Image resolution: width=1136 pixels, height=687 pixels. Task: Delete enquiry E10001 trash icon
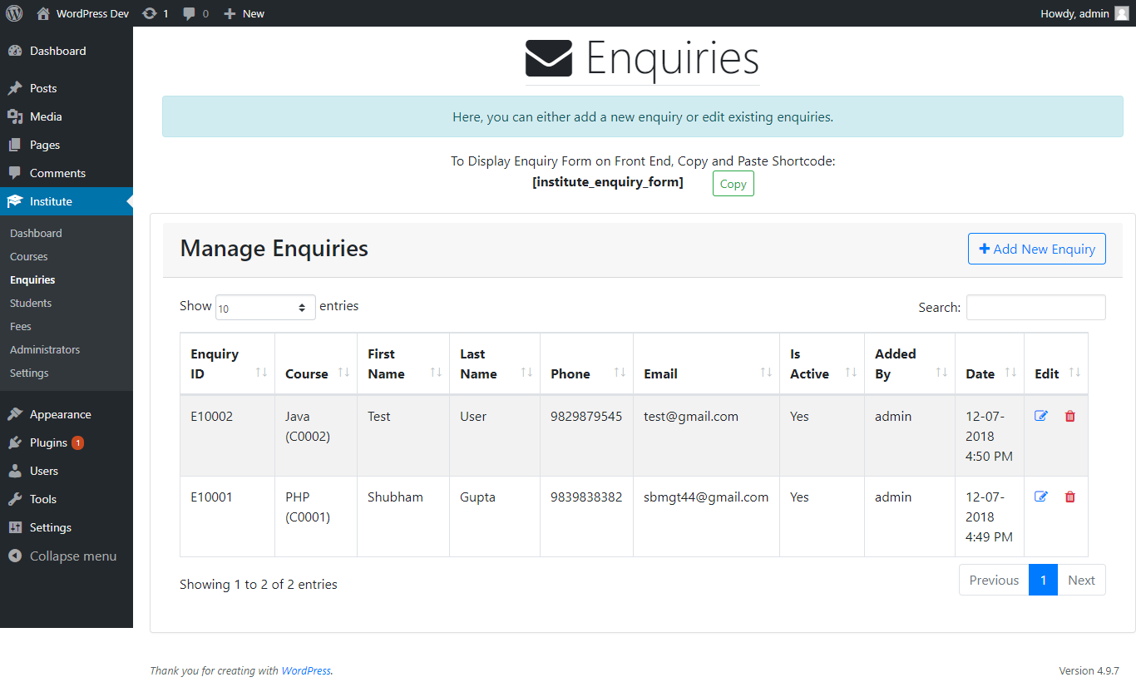point(1070,497)
